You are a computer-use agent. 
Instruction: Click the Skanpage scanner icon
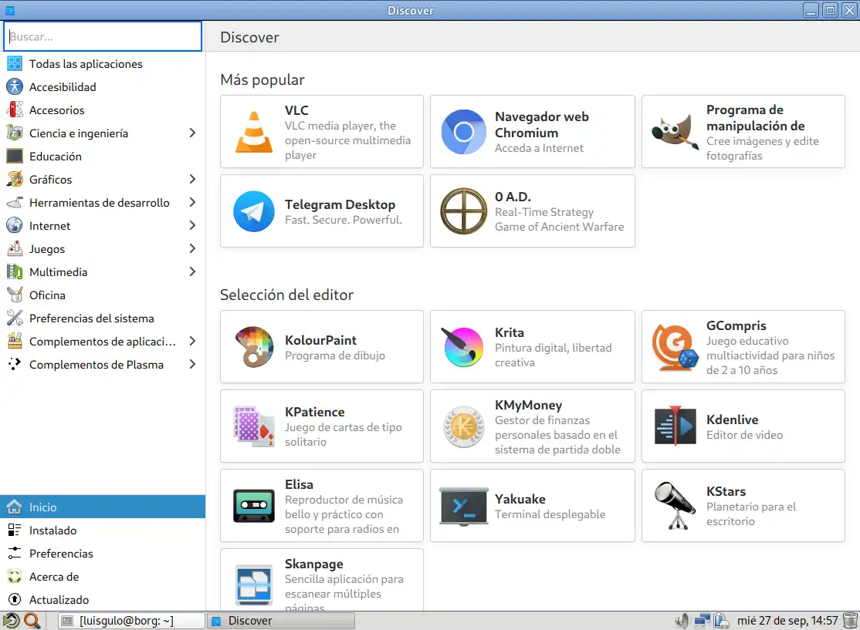254,585
